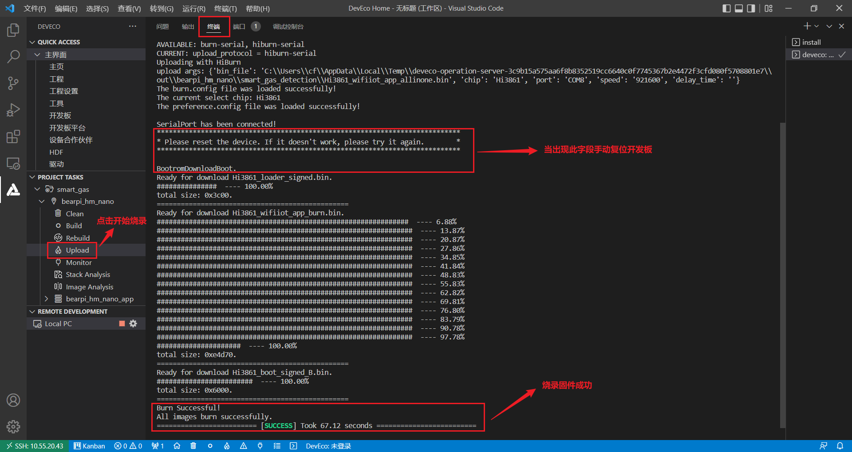
Task: Open the Extensions view
Action: click(13, 137)
